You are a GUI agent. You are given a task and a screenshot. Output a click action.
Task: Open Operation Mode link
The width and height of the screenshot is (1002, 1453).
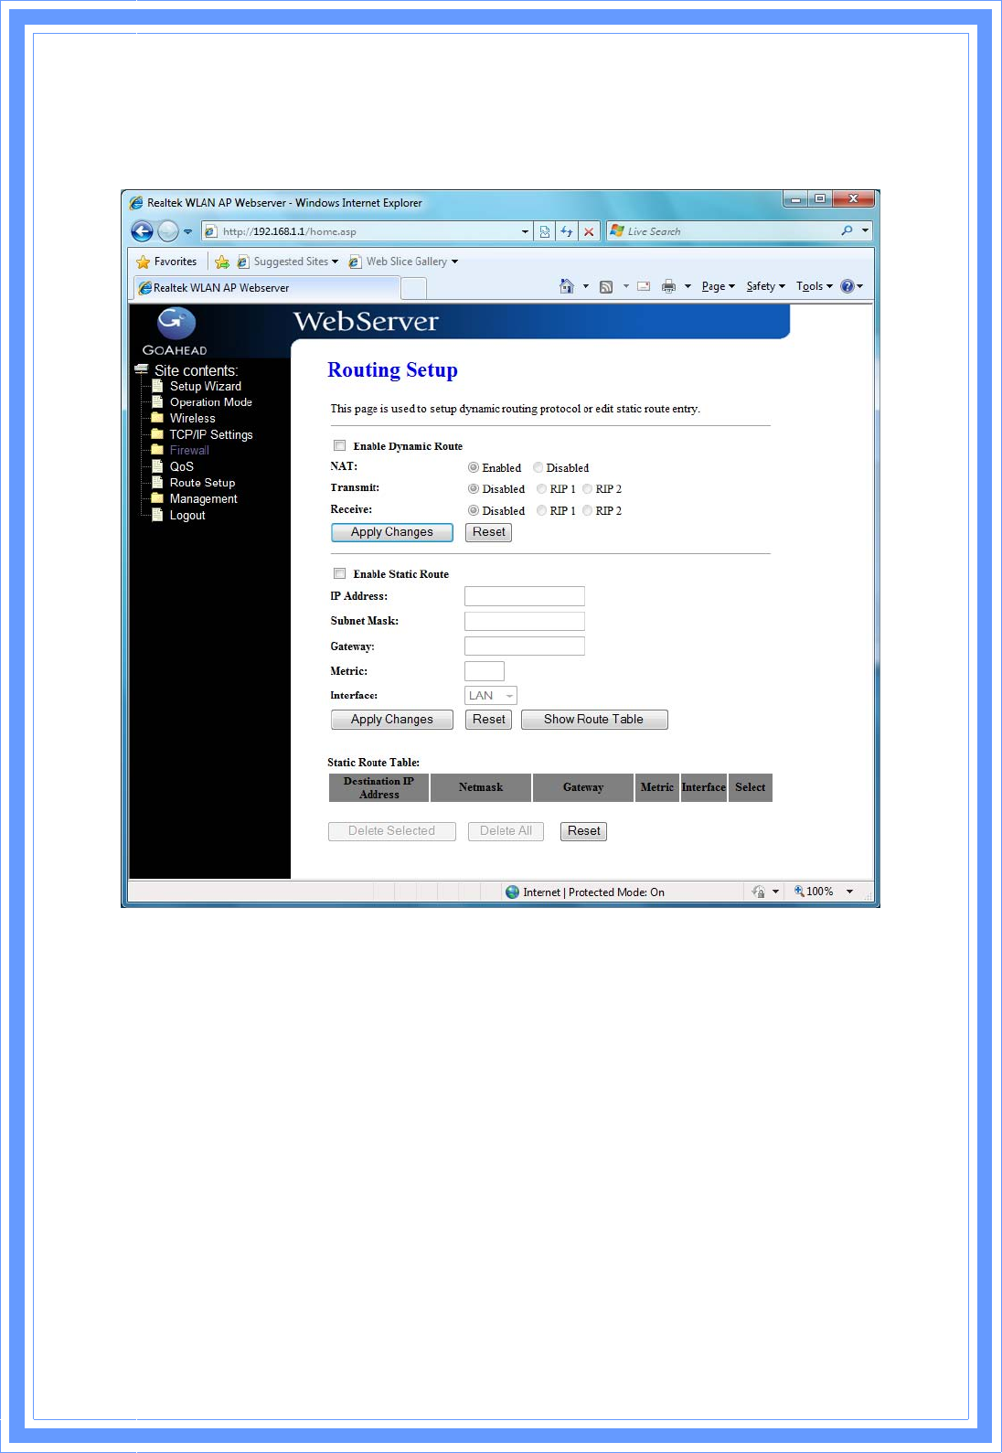pyautogui.click(x=211, y=402)
